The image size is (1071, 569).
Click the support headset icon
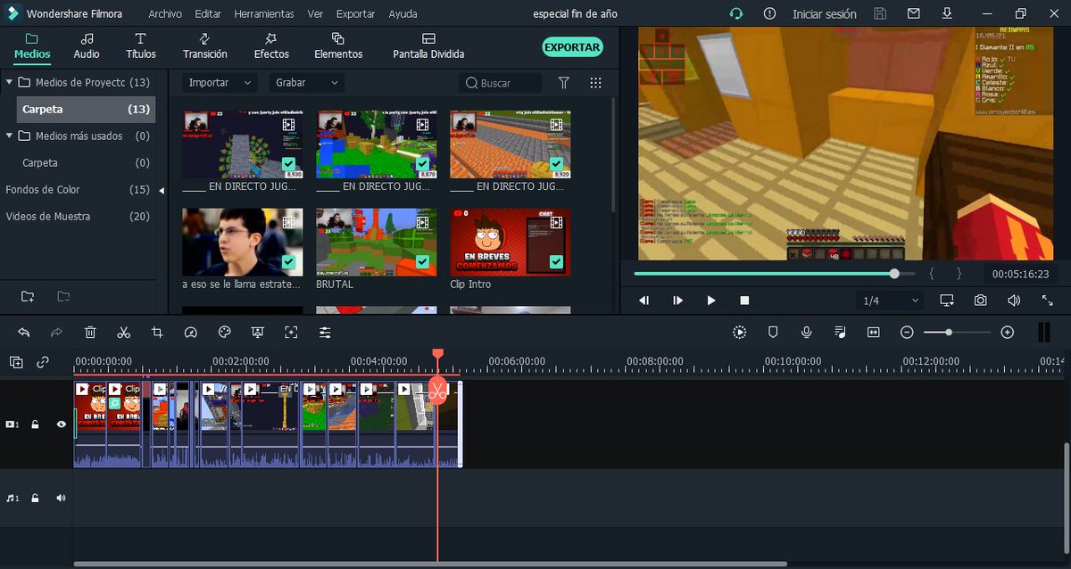click(736, 13)
